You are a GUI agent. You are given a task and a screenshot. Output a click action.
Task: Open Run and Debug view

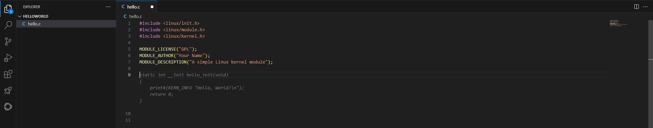pos(8,58)
